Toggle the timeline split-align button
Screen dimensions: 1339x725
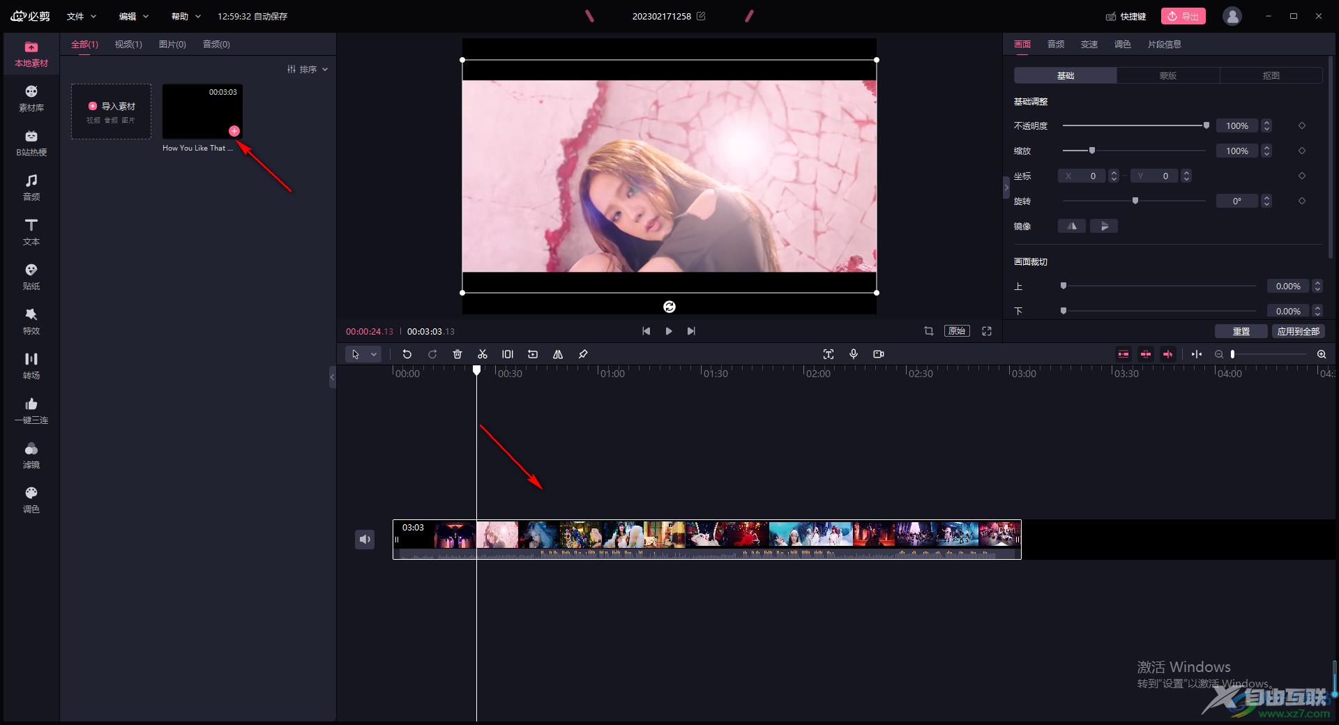point(1197,354)
